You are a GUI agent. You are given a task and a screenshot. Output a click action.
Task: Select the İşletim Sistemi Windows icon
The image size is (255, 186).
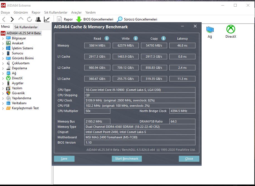(8, 48)
